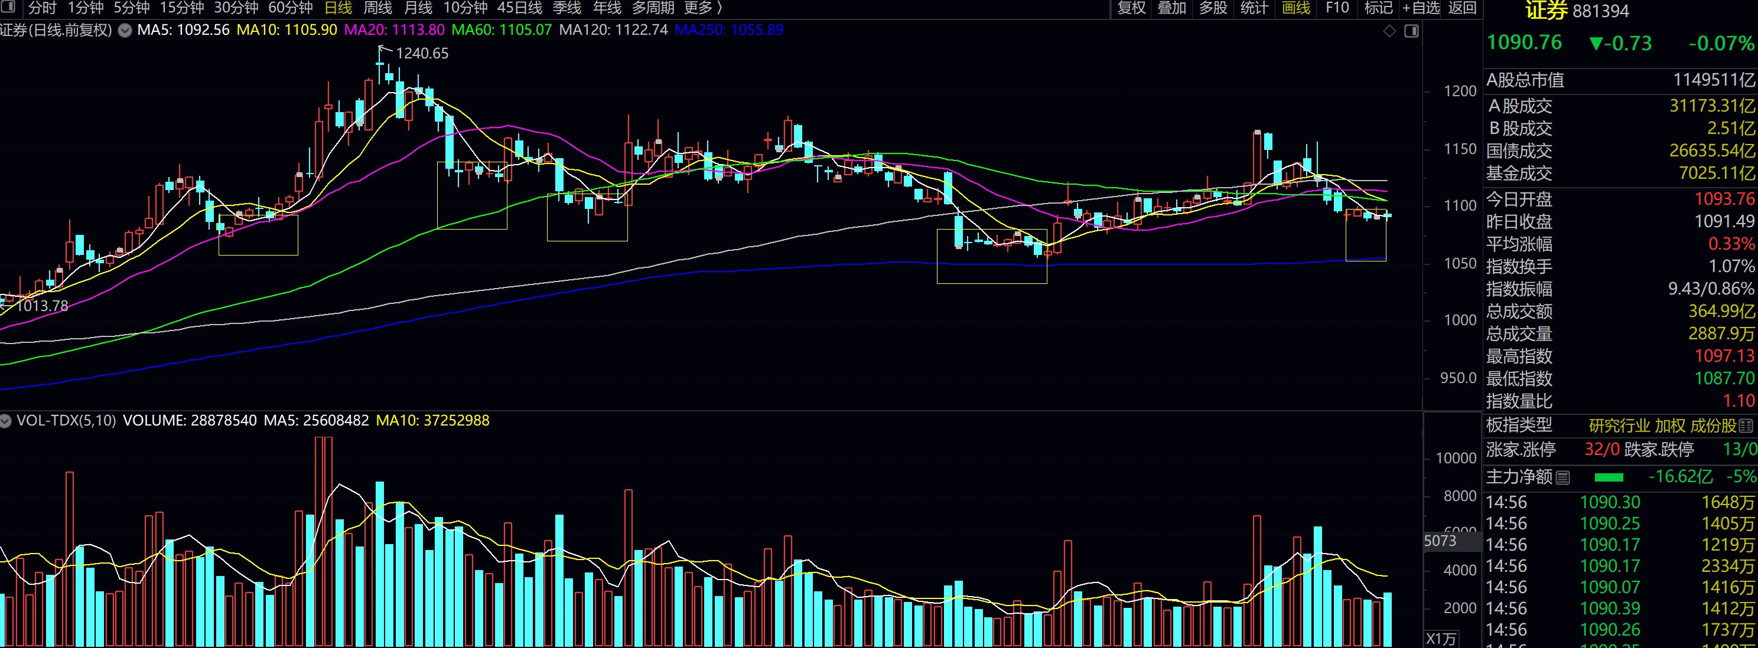Click the diamond icon above the chart
Viewport: 1758px width, 648px height.
click(1389, 31)
